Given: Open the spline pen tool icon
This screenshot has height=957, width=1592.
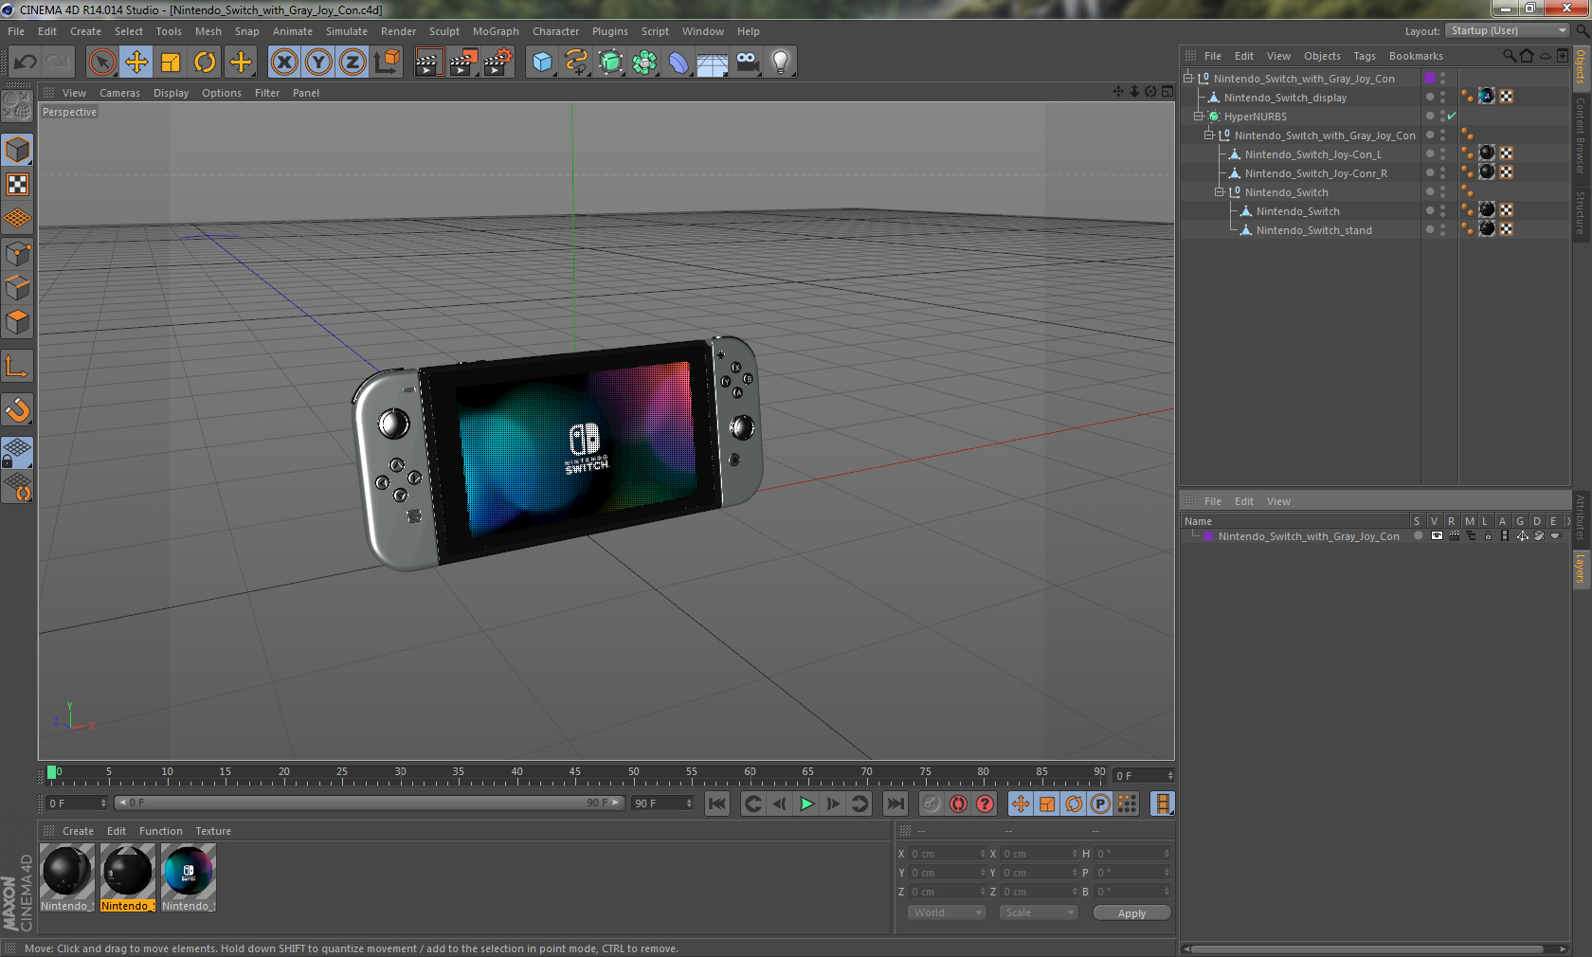Looking at the screenshot, I should tap(576, 63).
